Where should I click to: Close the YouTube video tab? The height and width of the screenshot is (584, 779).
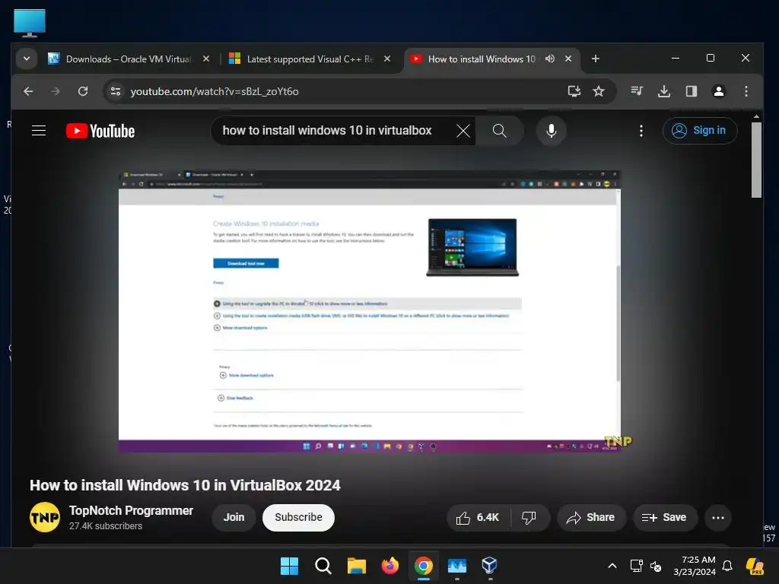pos(568,59)
